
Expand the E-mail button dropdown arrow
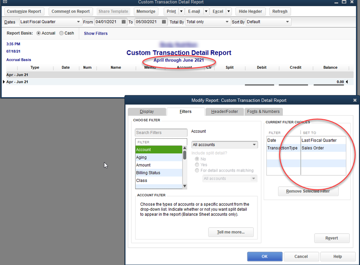[206, 12]
